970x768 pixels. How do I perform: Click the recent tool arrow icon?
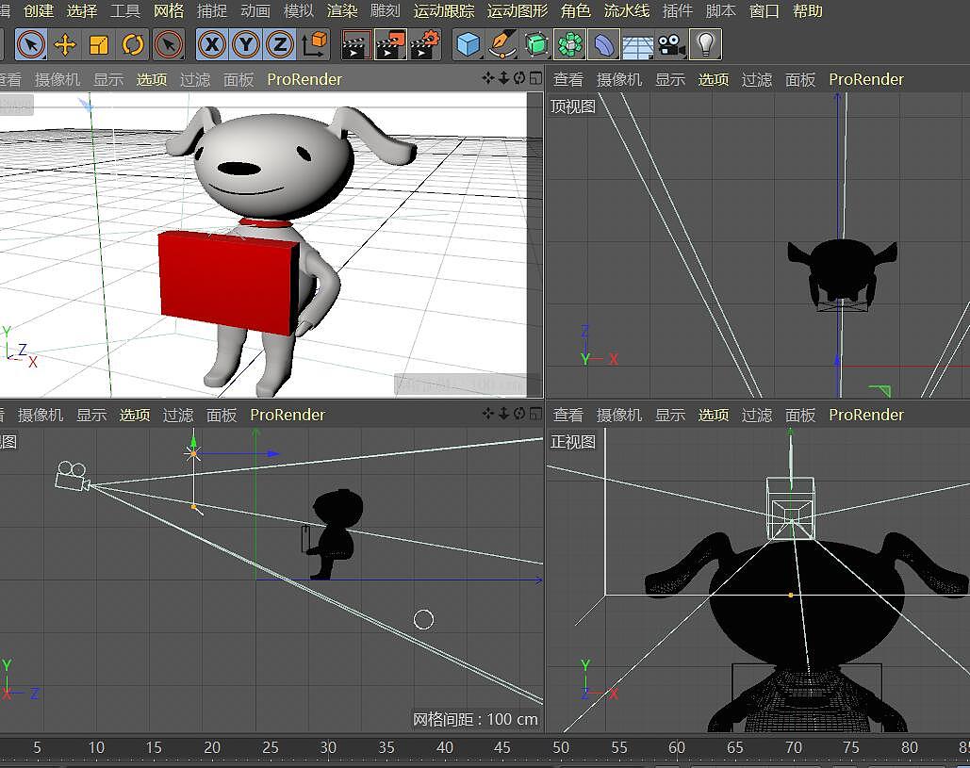click(x=168, y=44)
